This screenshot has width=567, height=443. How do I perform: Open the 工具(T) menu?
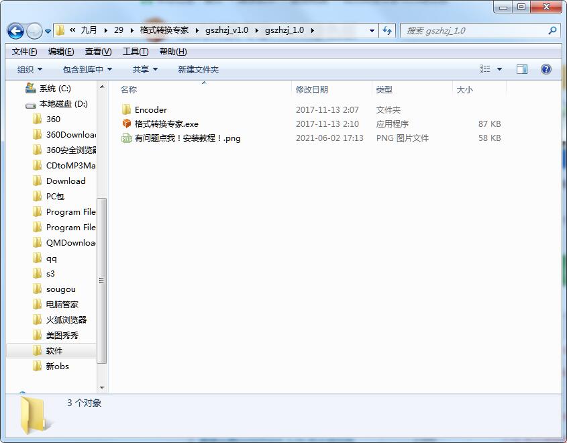[x=136, y=52]
